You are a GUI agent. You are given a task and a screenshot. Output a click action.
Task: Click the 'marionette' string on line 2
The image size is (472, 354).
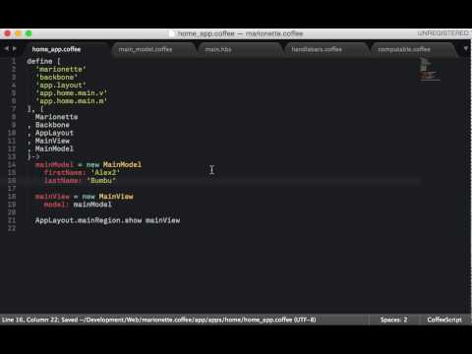(x=61, y=69)
